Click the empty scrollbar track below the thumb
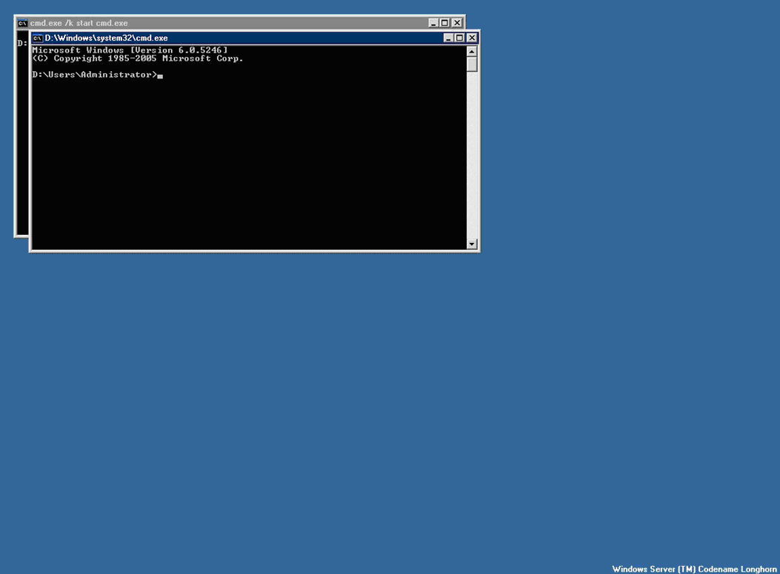 point(472,156)
